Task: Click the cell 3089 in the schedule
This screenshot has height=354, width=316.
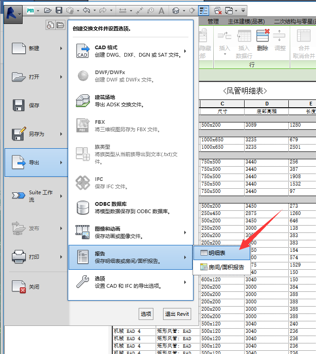Action: tap(267, 125)
